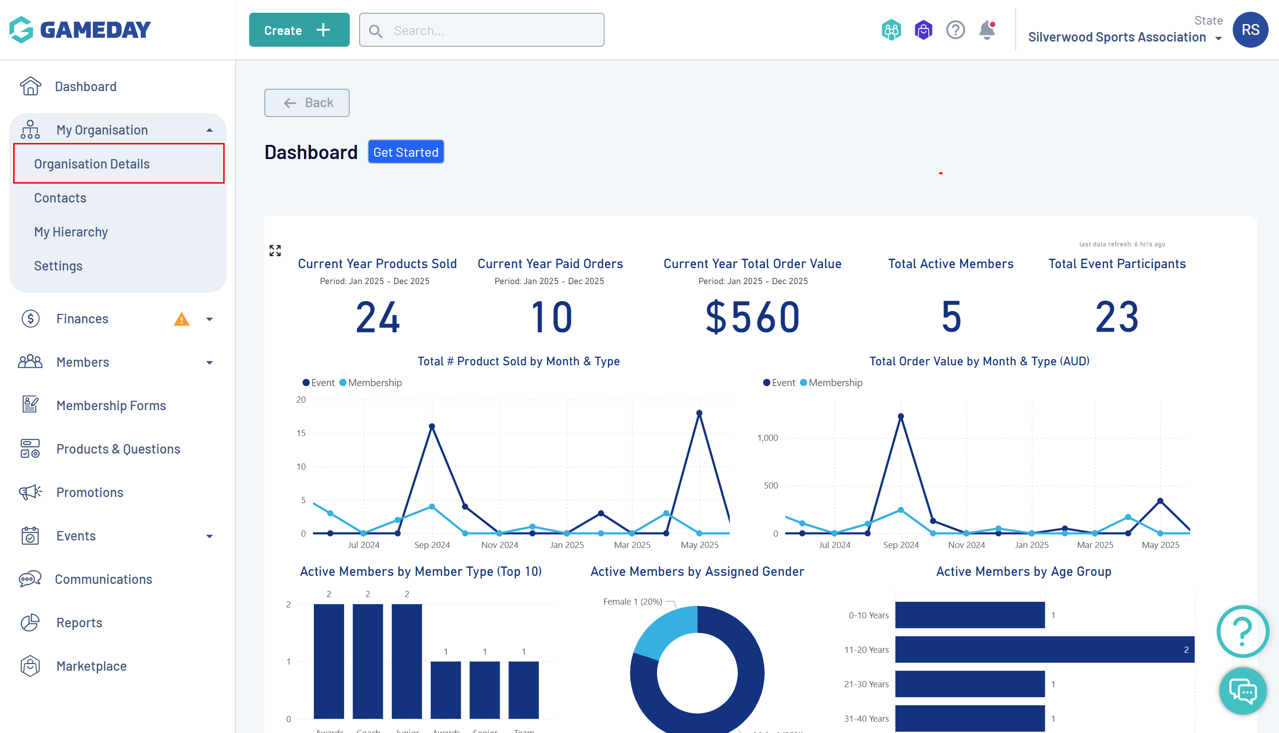Toggle the Event legend in Product Sold chart
The height and width of the screenshot is (733, 1279).
[318, 383]
